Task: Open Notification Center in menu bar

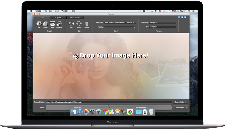Action: tap(194, 11)
